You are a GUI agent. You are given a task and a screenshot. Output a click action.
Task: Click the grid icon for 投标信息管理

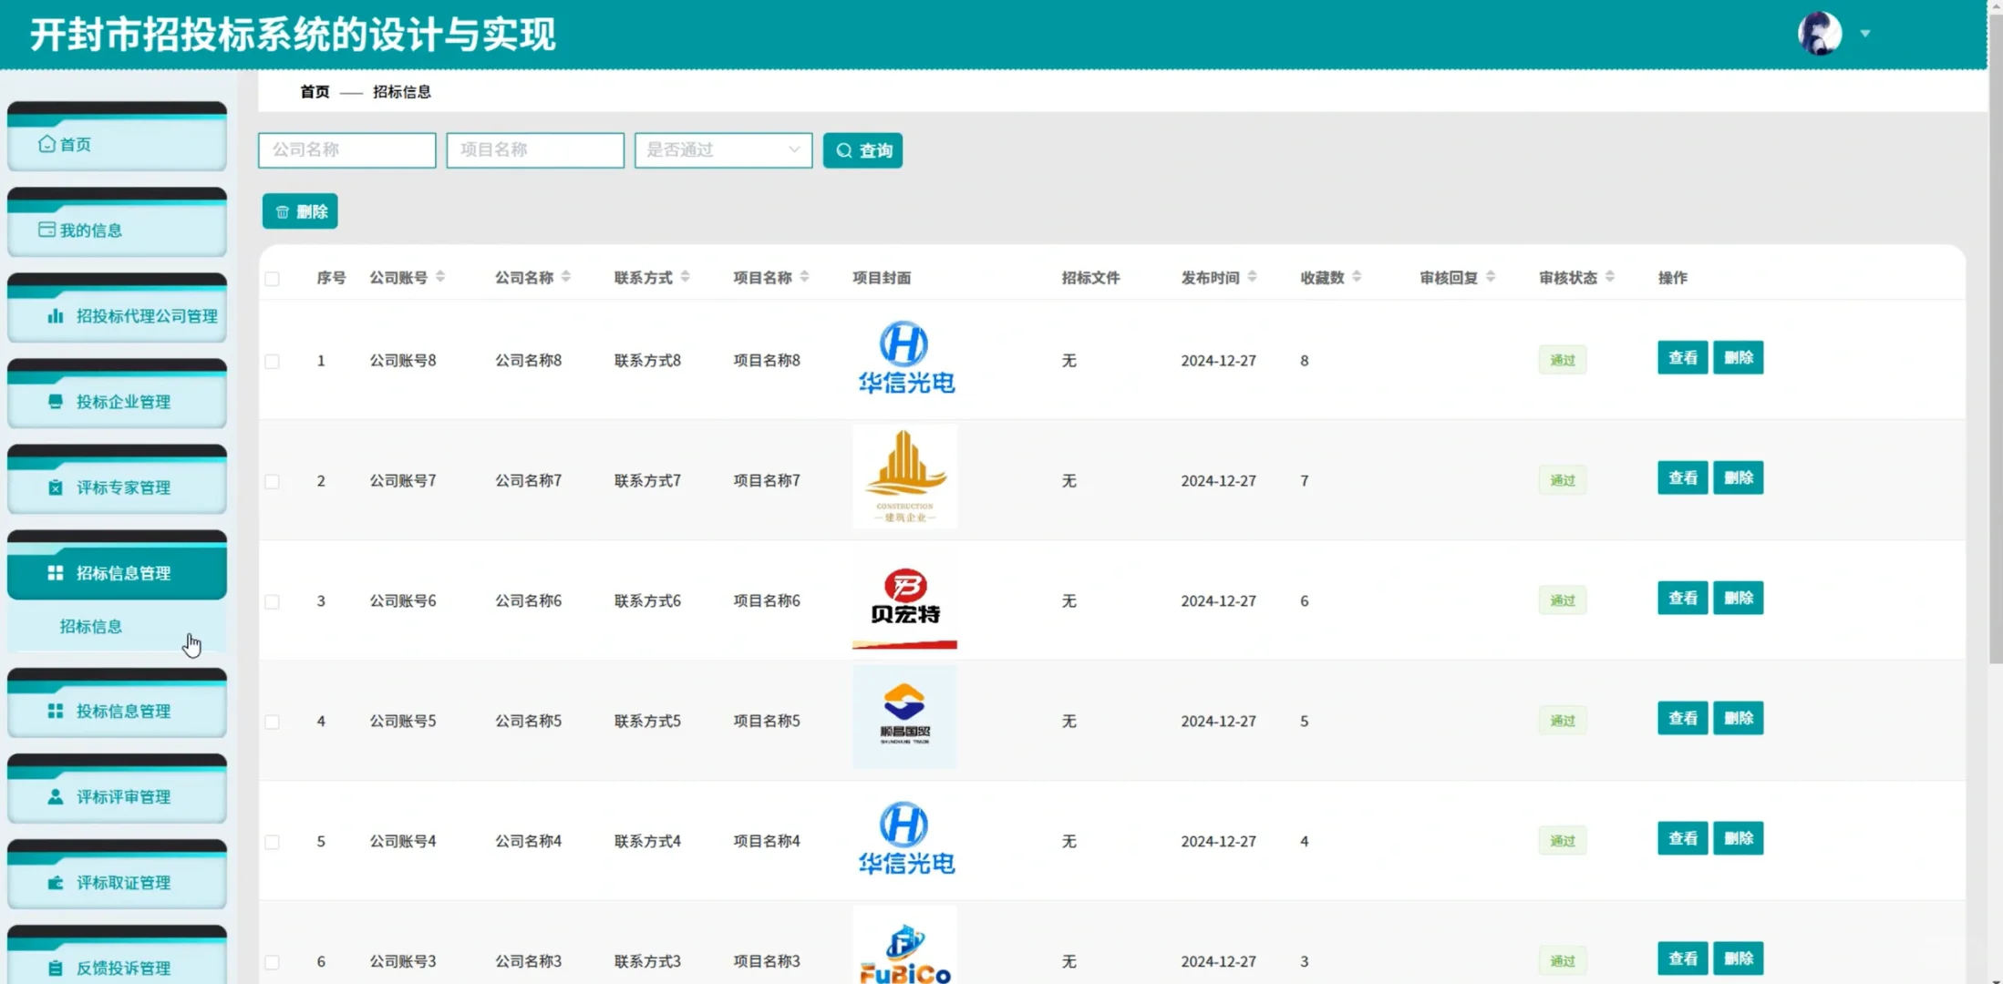[x=53, y=712]
